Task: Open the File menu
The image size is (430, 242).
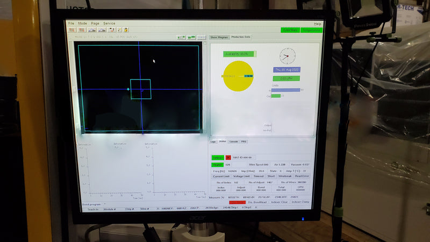Action: click(x=71, y=23)
